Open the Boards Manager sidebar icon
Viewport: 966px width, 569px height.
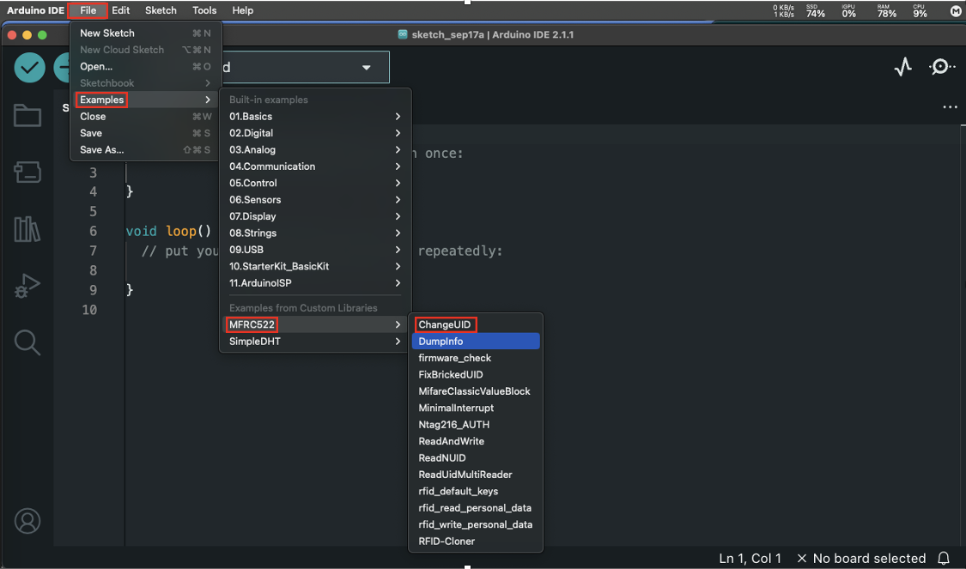click(x=27, y=172)
